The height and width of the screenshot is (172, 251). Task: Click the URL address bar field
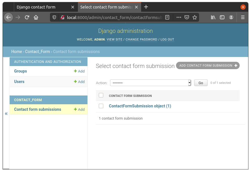[x=113, y=17]
